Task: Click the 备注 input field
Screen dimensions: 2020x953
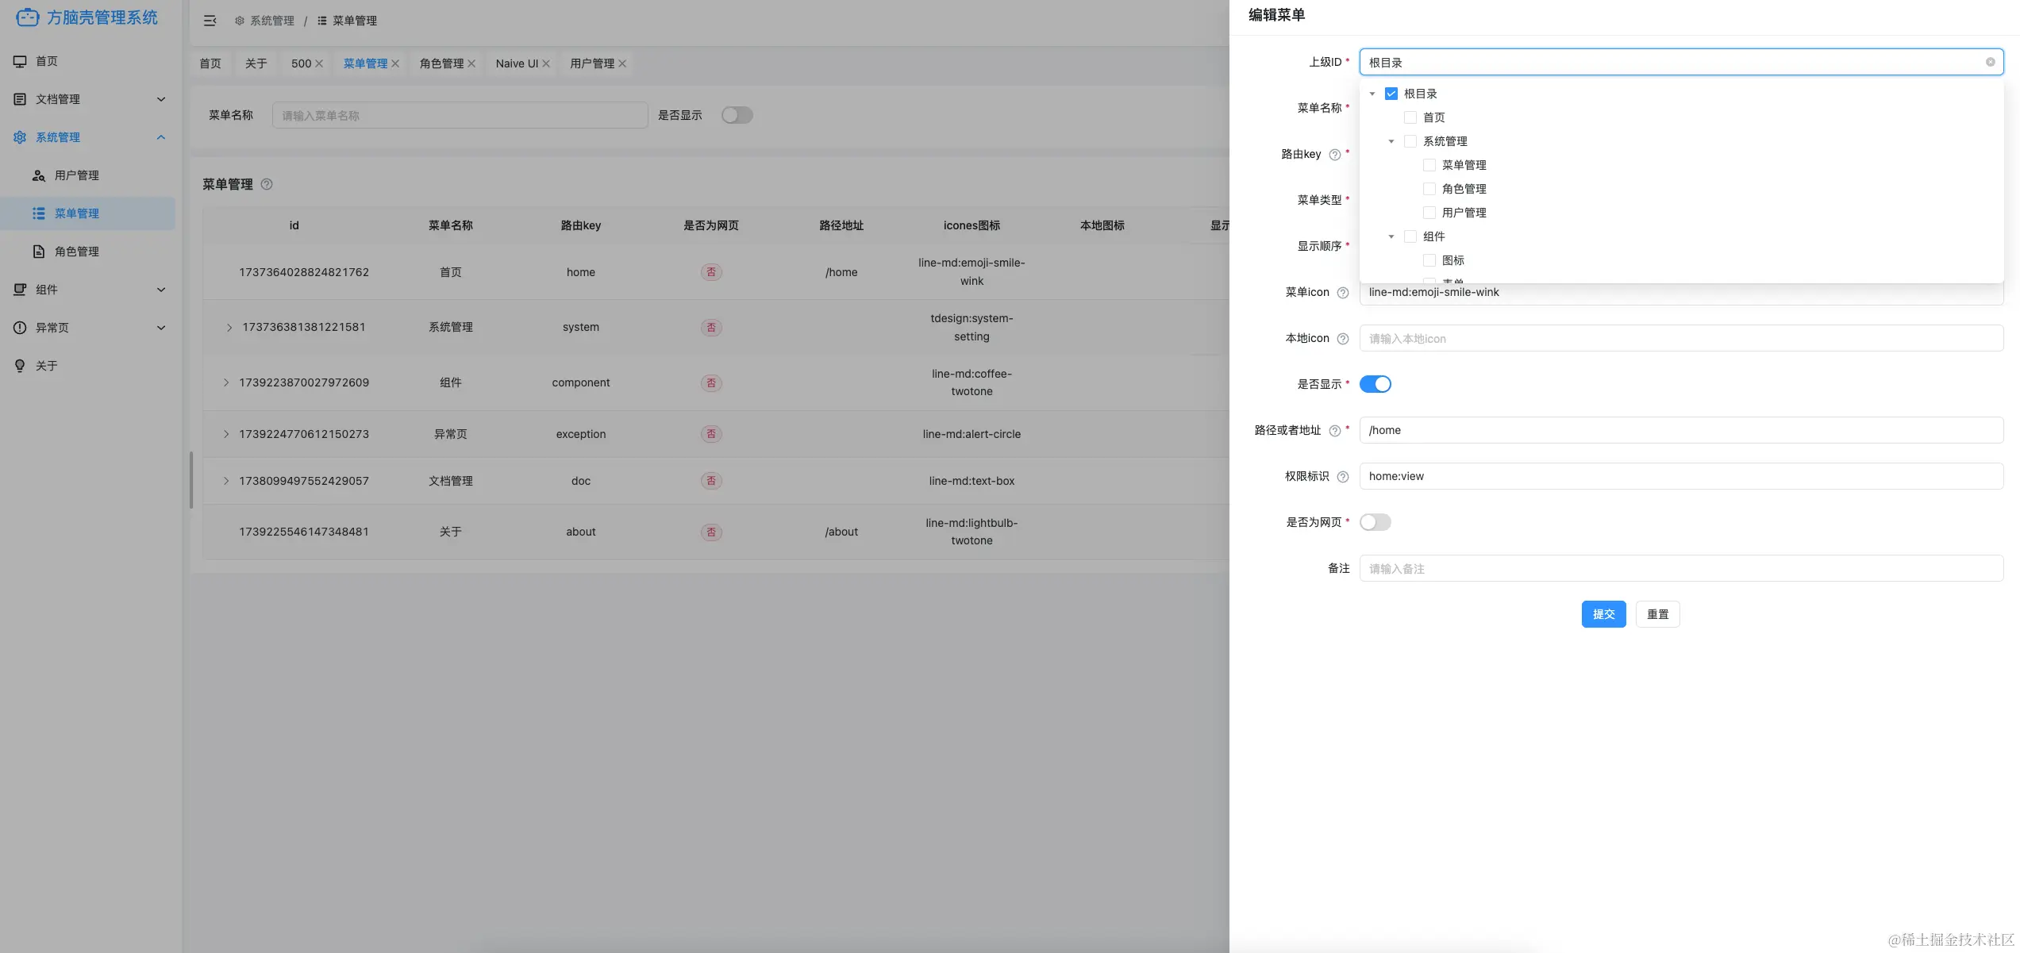Action: click(1680, 569)
